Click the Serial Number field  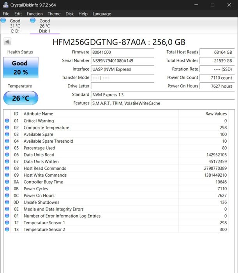click(x=122, y=61)
